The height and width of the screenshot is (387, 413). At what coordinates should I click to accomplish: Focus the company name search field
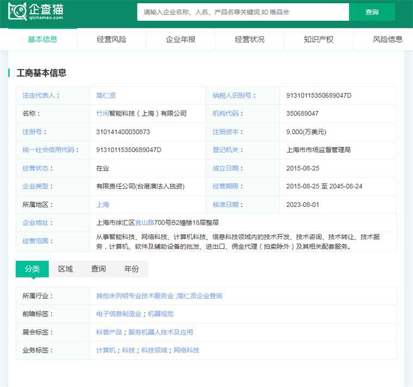(243, 12)
